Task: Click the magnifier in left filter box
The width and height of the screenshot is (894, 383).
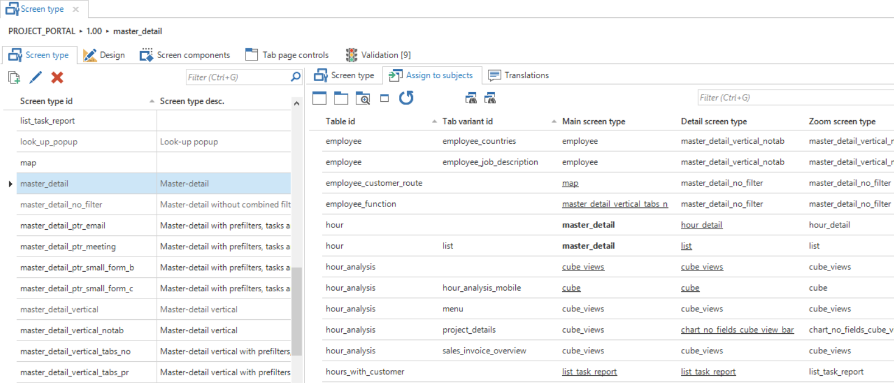Action: point(295,77)
